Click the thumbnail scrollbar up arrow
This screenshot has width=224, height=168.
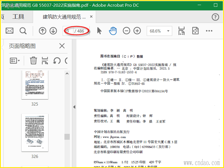pyautogui.click(x=67, y=74)
